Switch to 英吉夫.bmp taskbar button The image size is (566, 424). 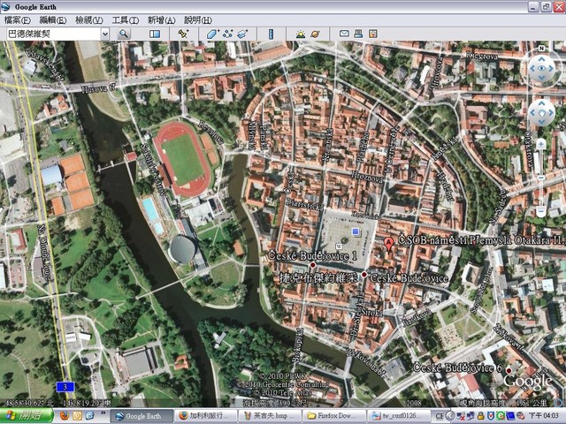[269, 416]
